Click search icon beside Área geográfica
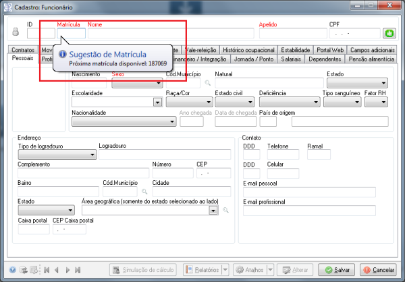 click(226, 210)
